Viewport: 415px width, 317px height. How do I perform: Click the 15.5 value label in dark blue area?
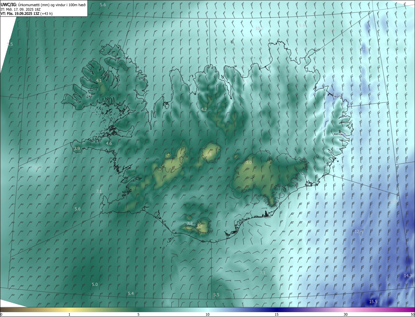(373, 302)
